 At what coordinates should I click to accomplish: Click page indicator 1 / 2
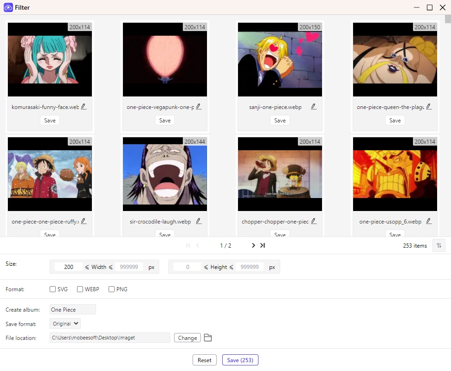click(x=225, y=246)
